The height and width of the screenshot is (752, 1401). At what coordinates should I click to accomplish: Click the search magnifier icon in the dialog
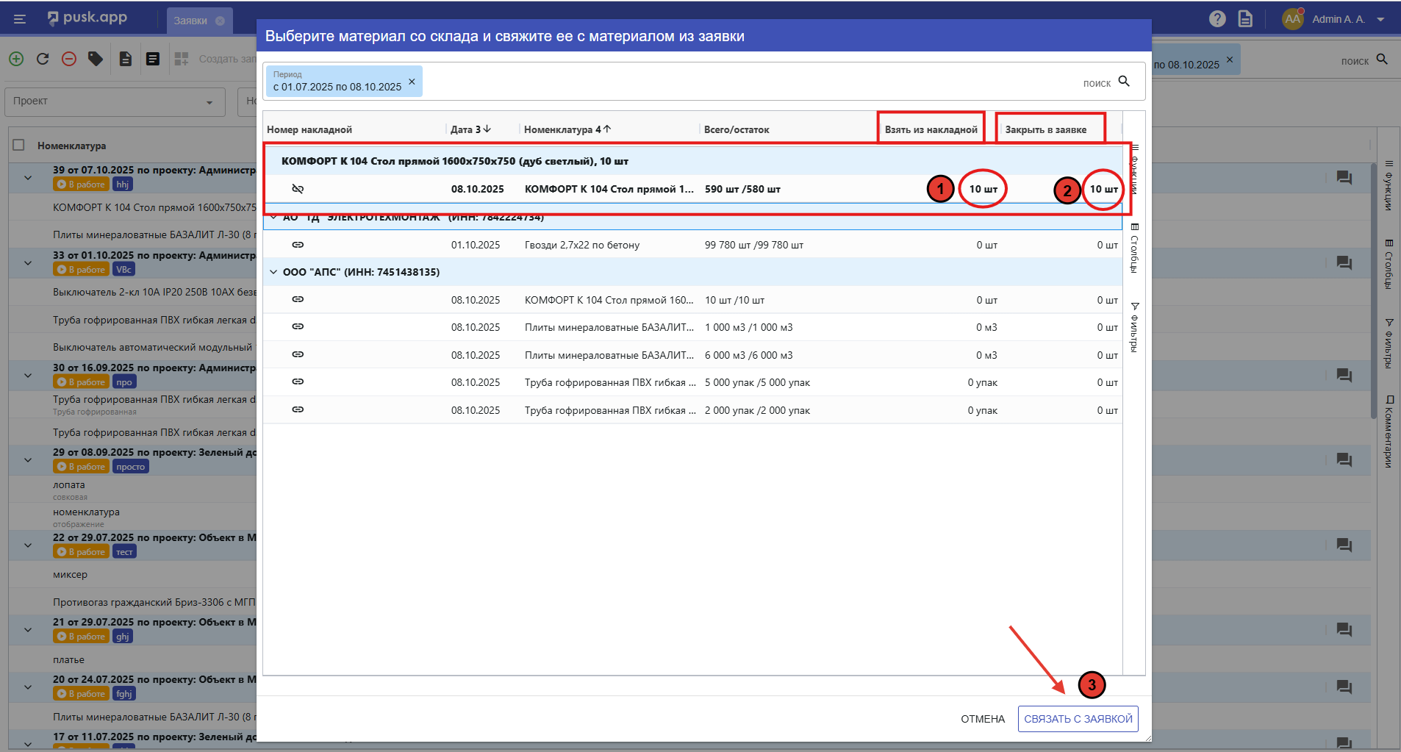(x=1124, y=82)
